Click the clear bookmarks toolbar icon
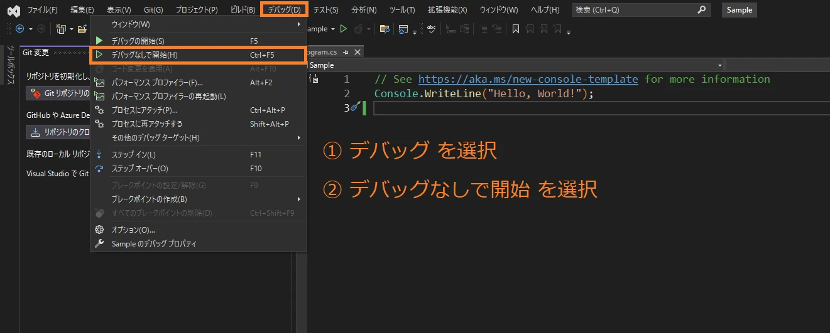This screenshot has height=333, width=830. (x=559, y=29)
